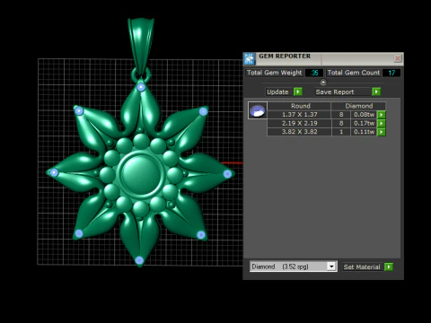Select the 3.82 X 3.82 size cell
This screenshot has height=323, width=431.
(x=299, y=132)
